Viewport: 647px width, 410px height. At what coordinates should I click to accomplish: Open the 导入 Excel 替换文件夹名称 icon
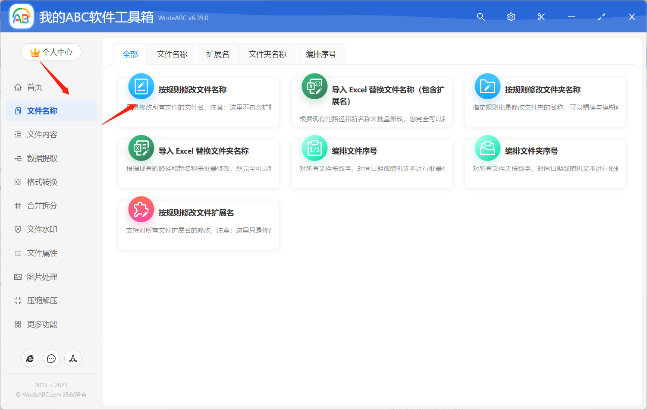pyautogui.click(x=141, y=148)
